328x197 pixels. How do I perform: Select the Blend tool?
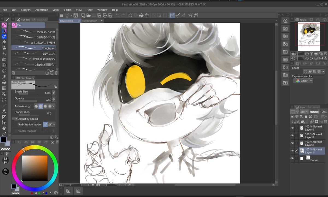click(x=4, y=59)
